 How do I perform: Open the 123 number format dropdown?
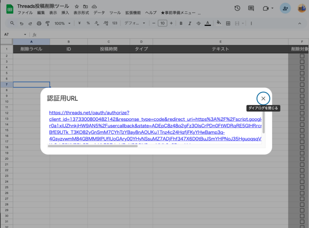pyautogui.click(x=115, y=23)
